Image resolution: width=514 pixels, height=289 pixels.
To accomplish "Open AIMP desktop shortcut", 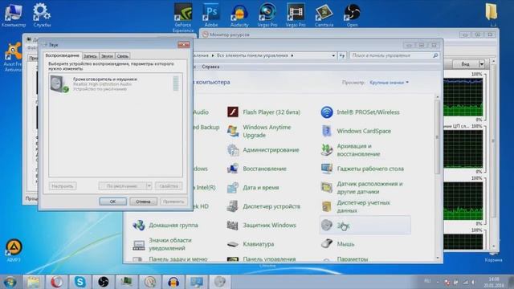I will pyautogui.click(x=14, y=250).
